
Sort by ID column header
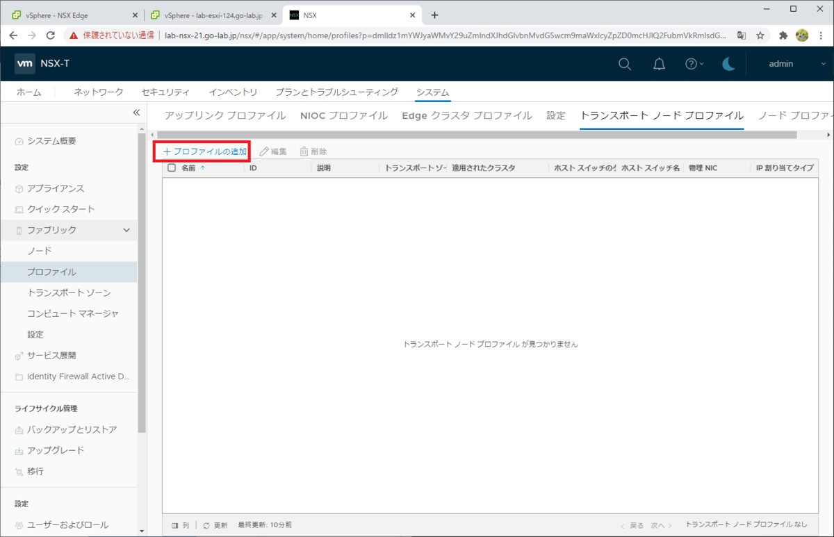pyautogui.click(x=254, y=168)
